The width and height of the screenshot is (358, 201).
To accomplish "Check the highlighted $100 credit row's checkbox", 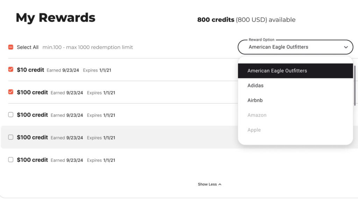I will pos(10,137).
